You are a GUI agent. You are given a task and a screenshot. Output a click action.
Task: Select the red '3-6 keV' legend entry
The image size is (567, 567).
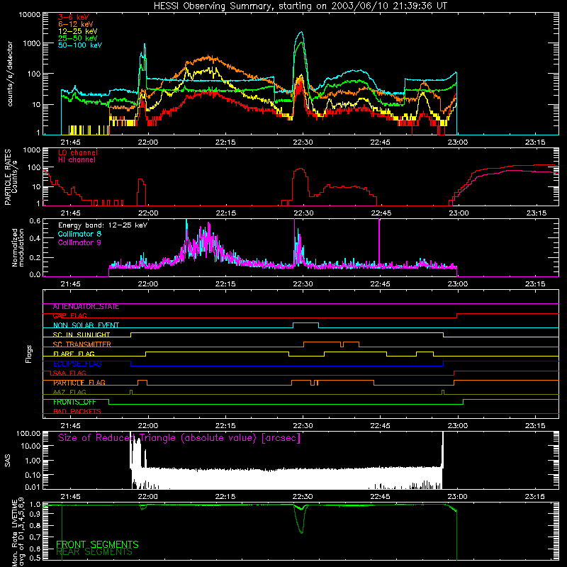(74, 17)
